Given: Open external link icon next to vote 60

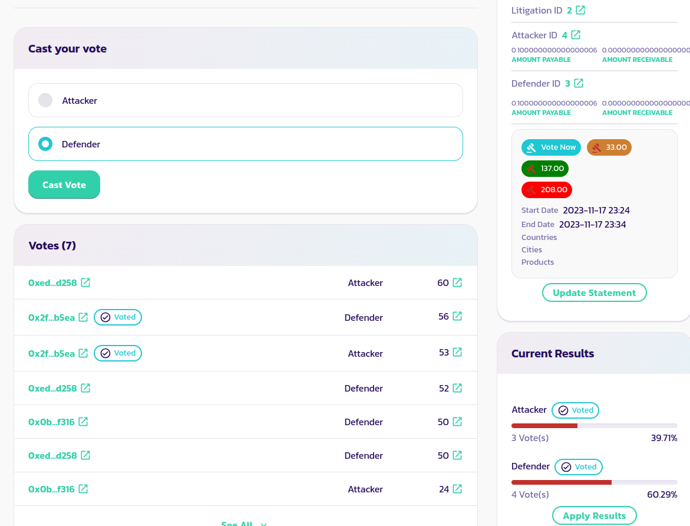Looking at the screenshot, I should [457, 282].
